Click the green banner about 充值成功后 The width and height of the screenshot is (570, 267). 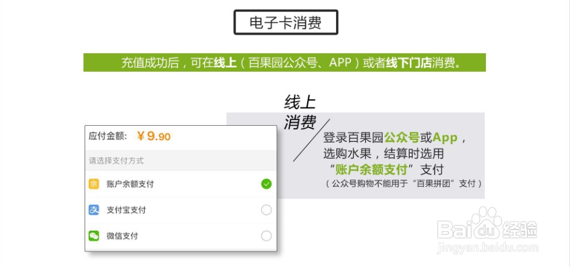pos(284,62)
